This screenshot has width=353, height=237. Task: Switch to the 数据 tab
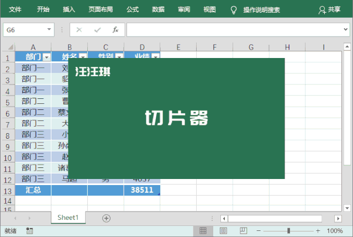click(x=158, y=9)
